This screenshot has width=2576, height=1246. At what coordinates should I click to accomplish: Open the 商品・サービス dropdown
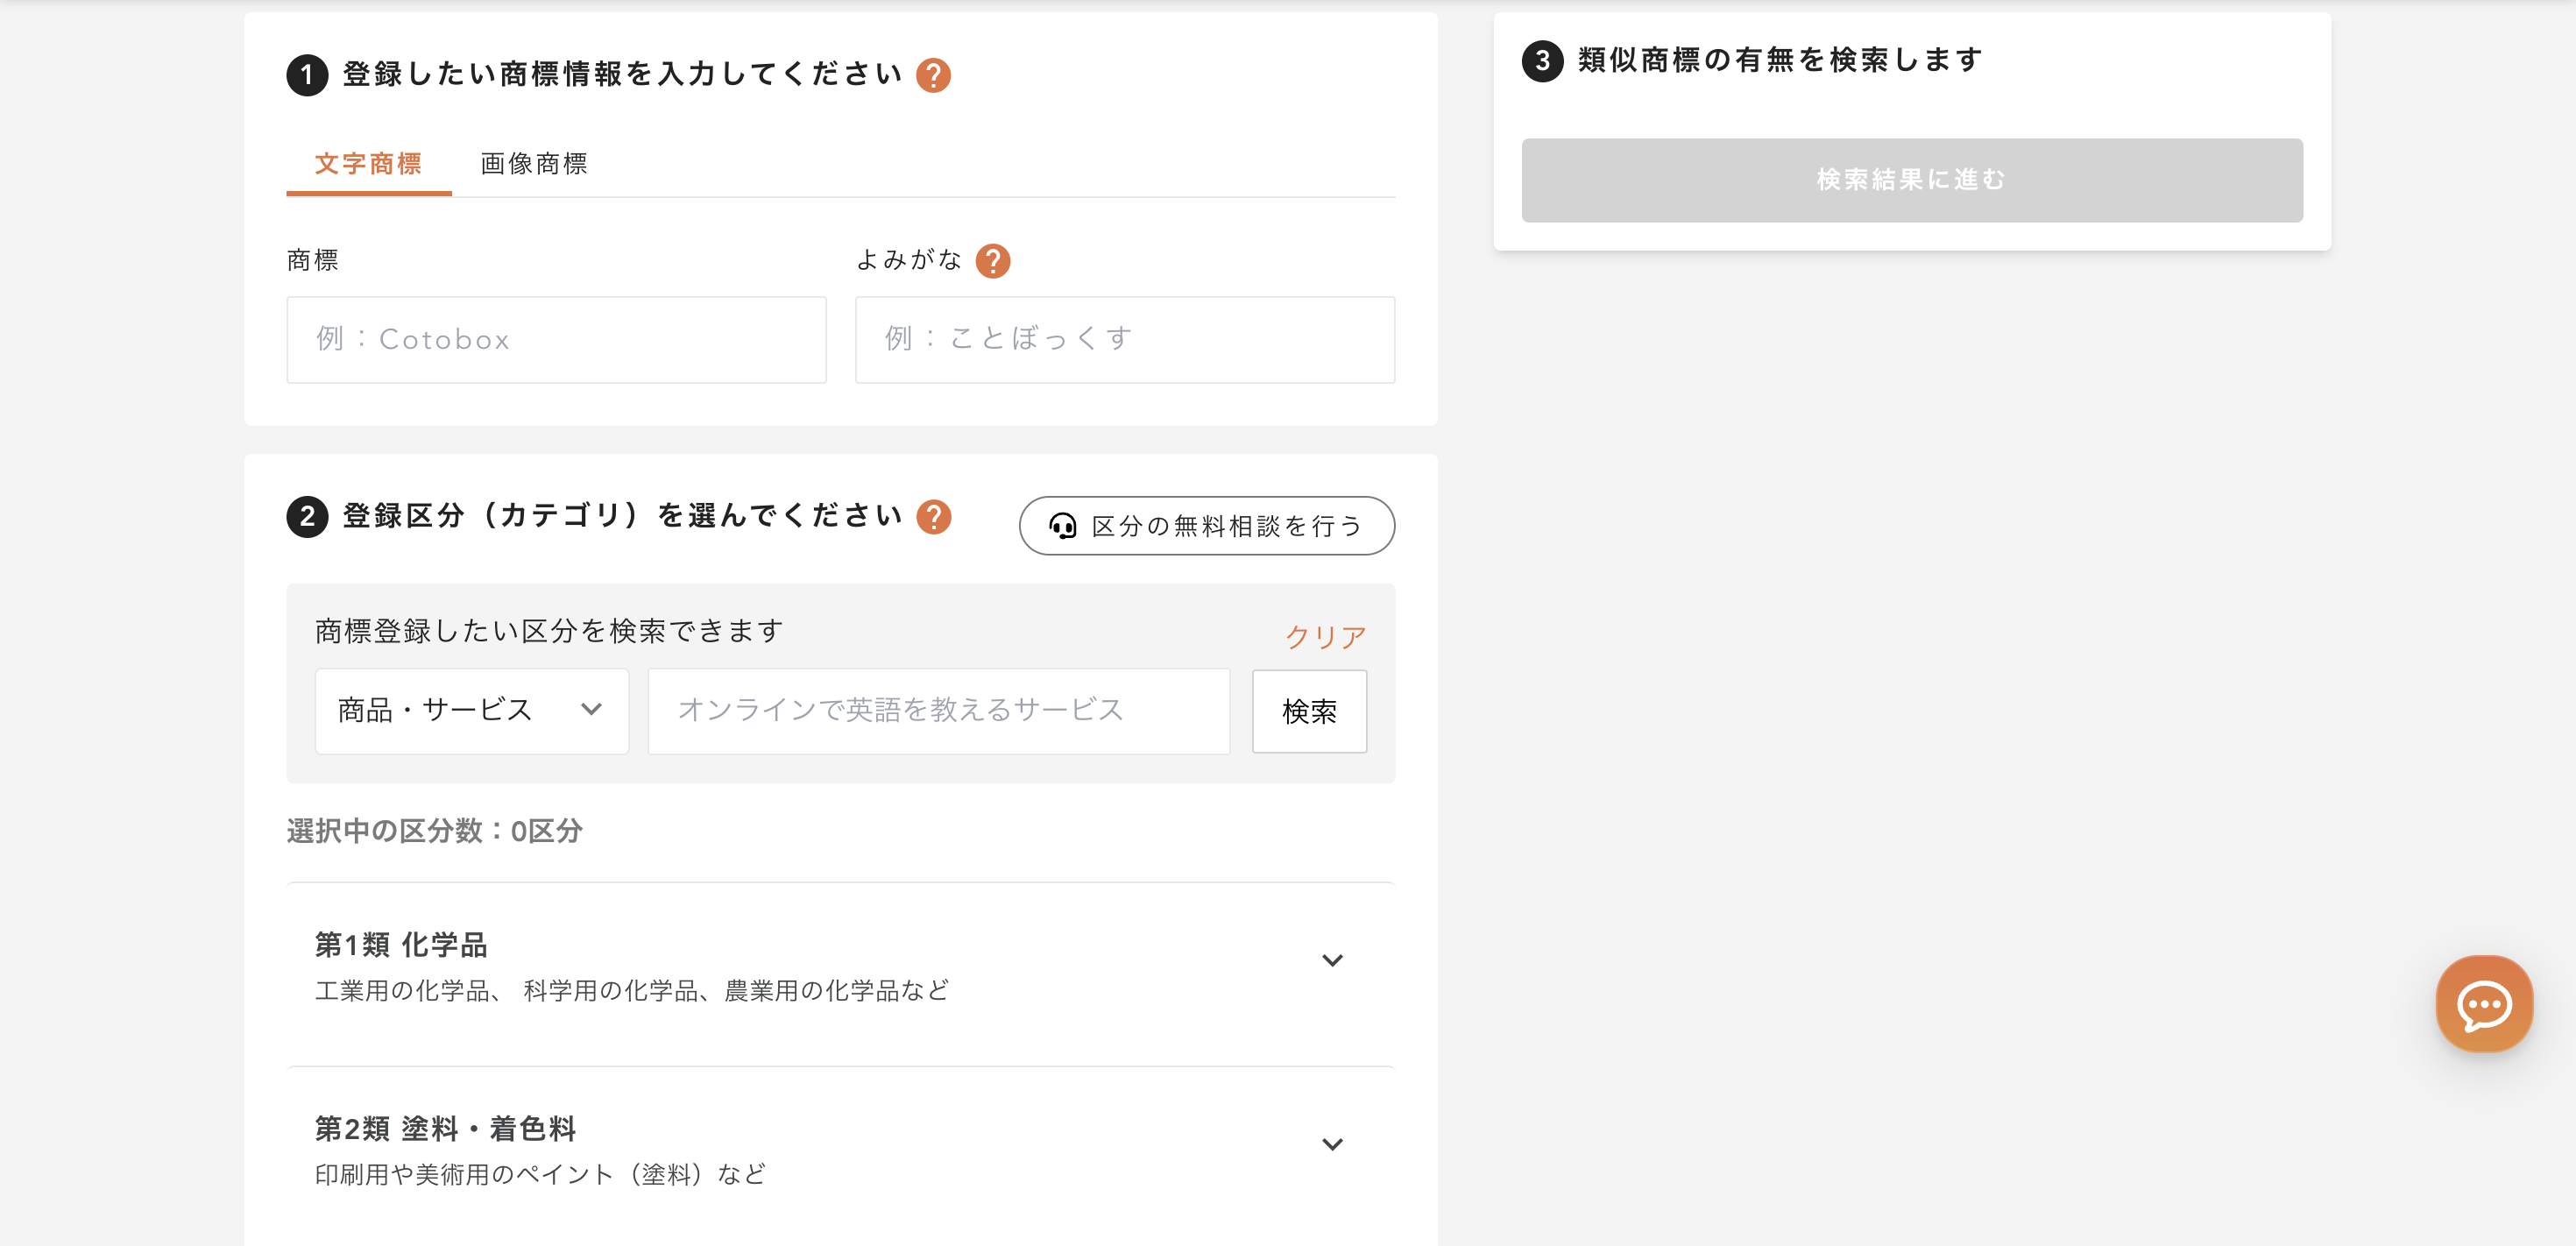click(x=471, y=711)
